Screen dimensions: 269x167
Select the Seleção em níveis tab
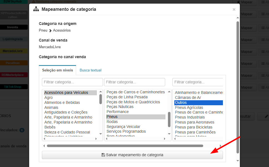pos(57,70)
